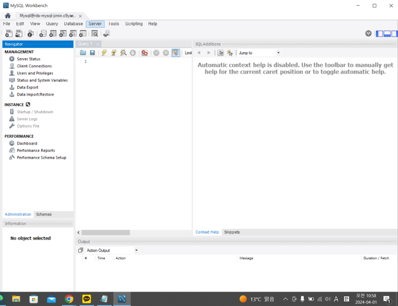Create a new SQL tab from the main toolbar

click(x=9, y=33)
